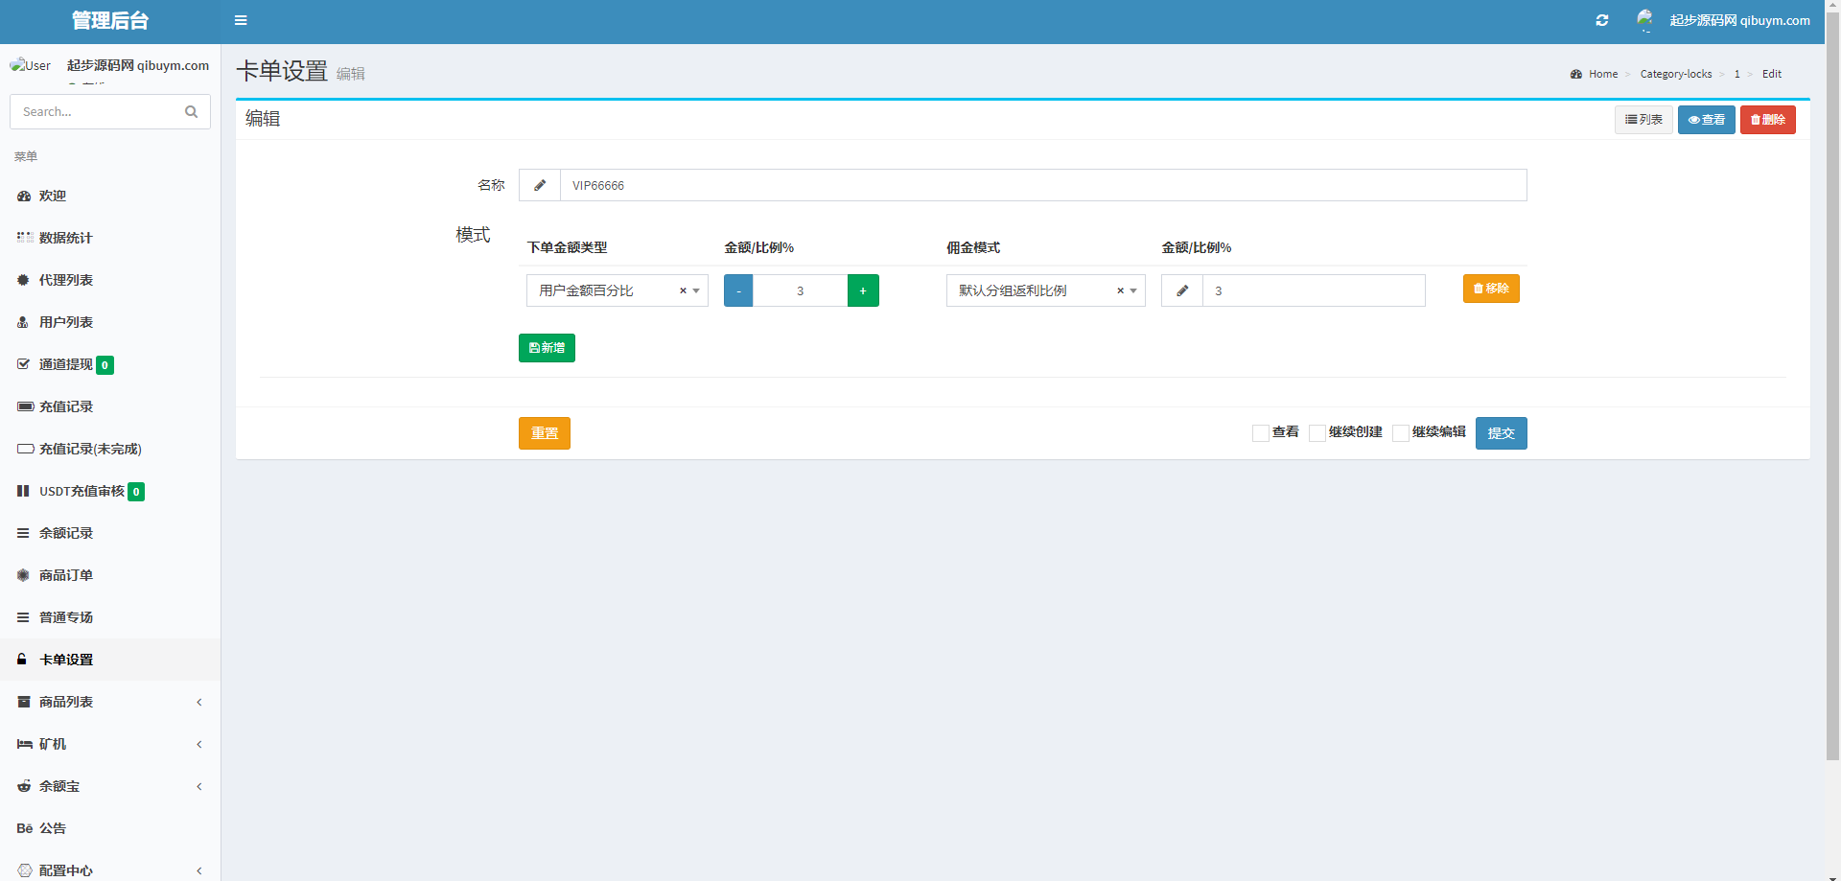Image resolution: width=1841 pixels, height=881 pixels.
Task: Open 用户列表 in the sidebar menu
Action: [66, 322]
